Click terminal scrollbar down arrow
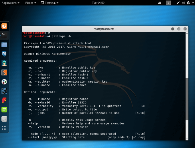 click(x=187, y=139)
